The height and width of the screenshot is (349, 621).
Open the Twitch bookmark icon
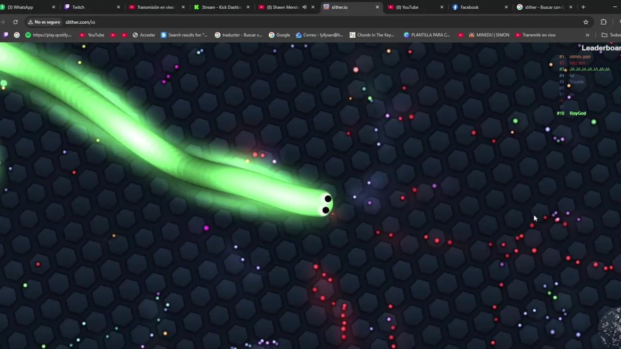(x=6, y=35)
